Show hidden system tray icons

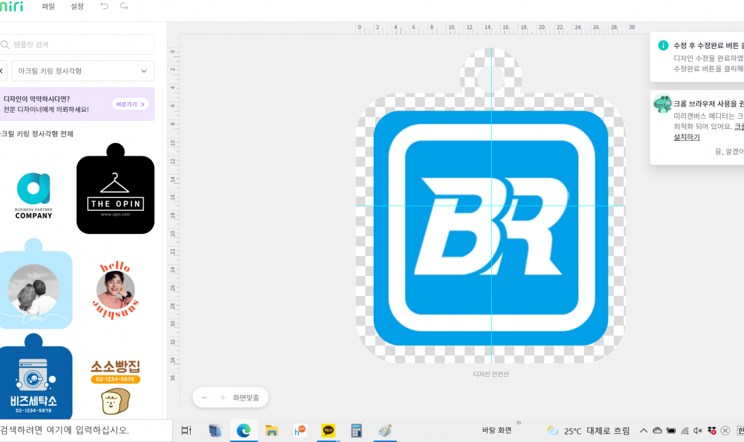pyautogui.click(x=643, y=430)
